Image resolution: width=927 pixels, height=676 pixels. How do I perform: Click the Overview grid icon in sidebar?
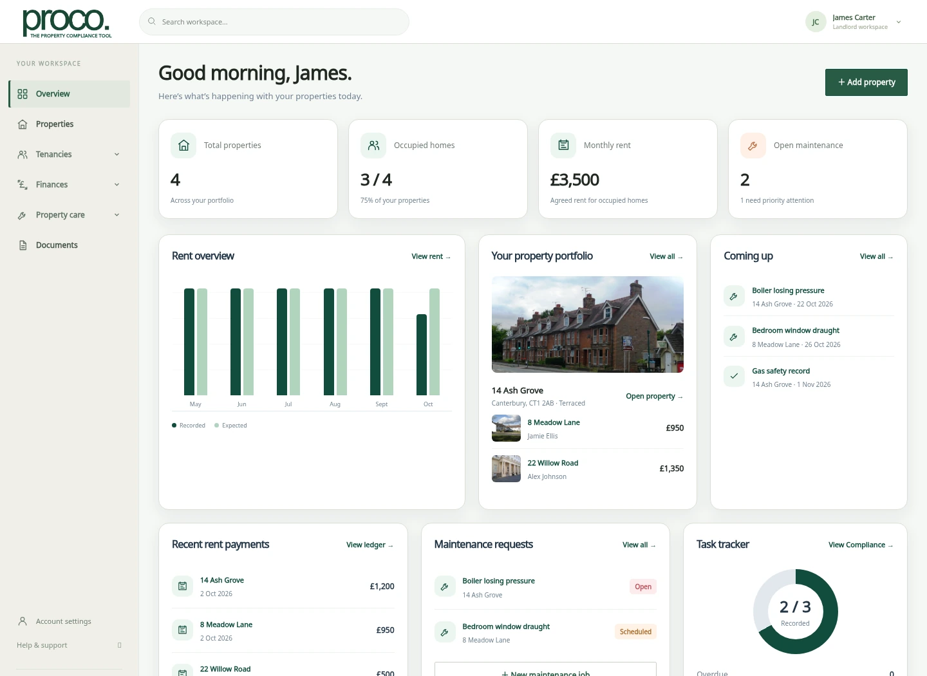pos(23,94)
